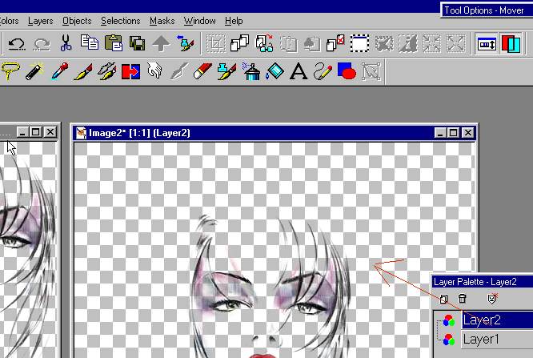Image resolution: width=533 pixels, height=358 pixels.
Task: Click the Copy pages icon
Action: coord(90,42)
